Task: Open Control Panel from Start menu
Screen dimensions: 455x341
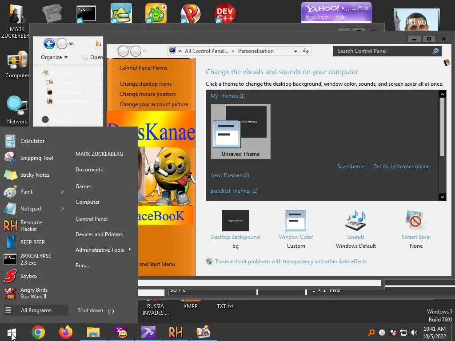Action: pos(92,219)
